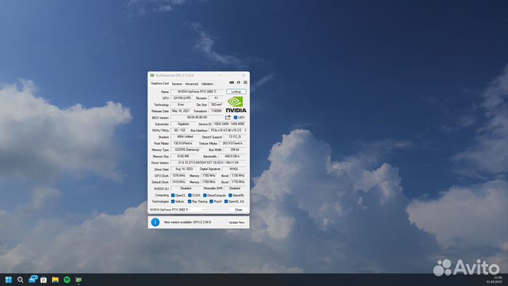The width and height of the screenshot is (508, 286).
Task: Click the NVIDIA logo image
Action: click(236, 105)
